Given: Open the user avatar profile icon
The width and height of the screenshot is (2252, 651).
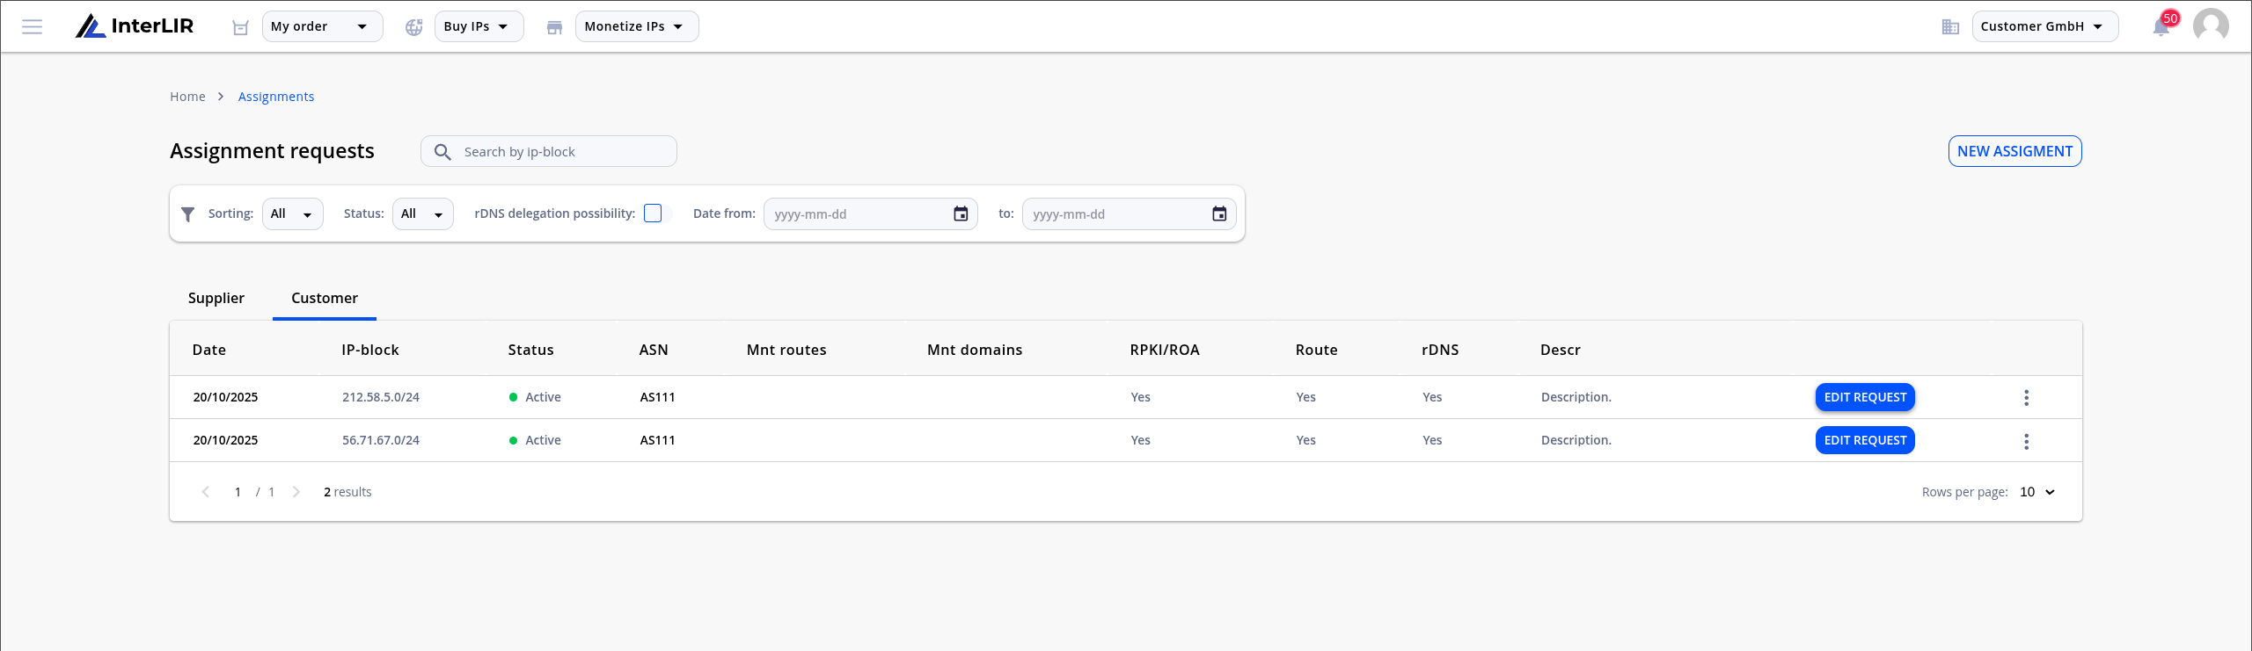Looking at the screenshot, I should (x=2211, y=26).
